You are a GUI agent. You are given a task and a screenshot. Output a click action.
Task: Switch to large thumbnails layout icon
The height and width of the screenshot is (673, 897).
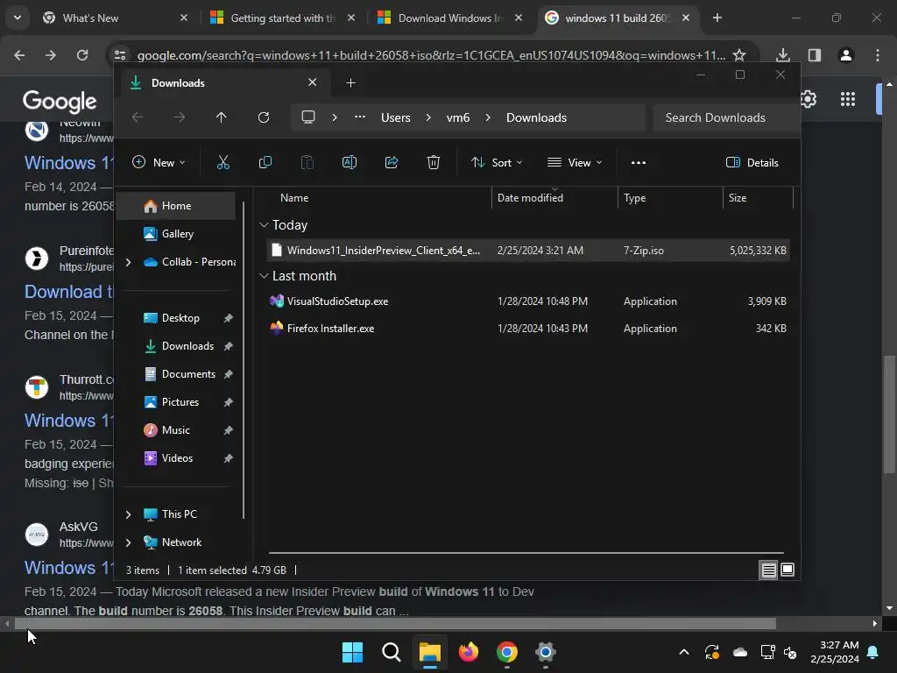(x=788, y=570)
